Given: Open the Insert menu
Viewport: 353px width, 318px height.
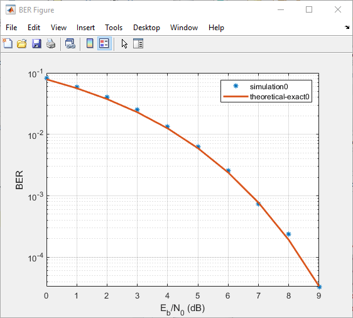Looking at the screenshot, I should tap(85, 28).
